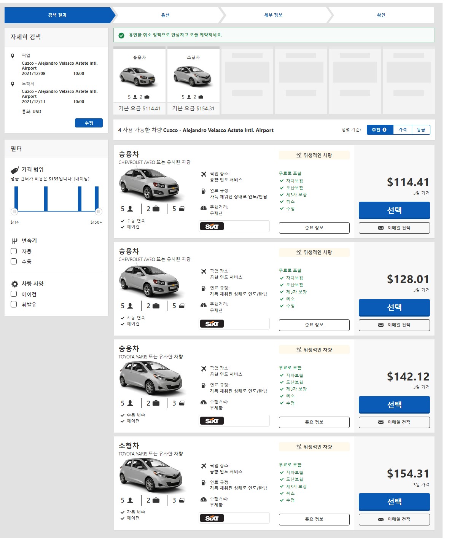Sort results by 등급
The height and width of the screenshot is (546, 449).
421,130
